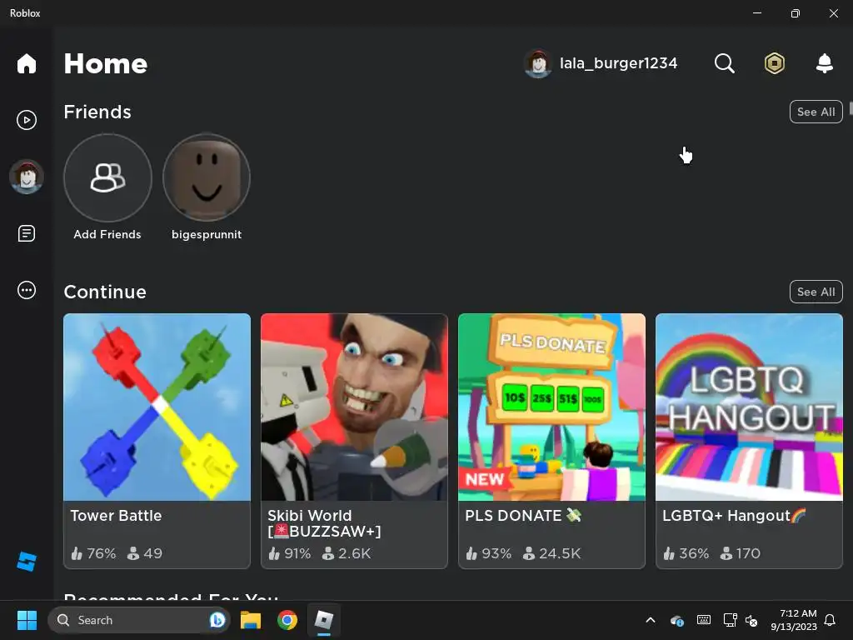Viewport: 853px width, 640px height.
Task: Click Skibi World [BUZZSAW+] title text
Action: pos(324,523)
